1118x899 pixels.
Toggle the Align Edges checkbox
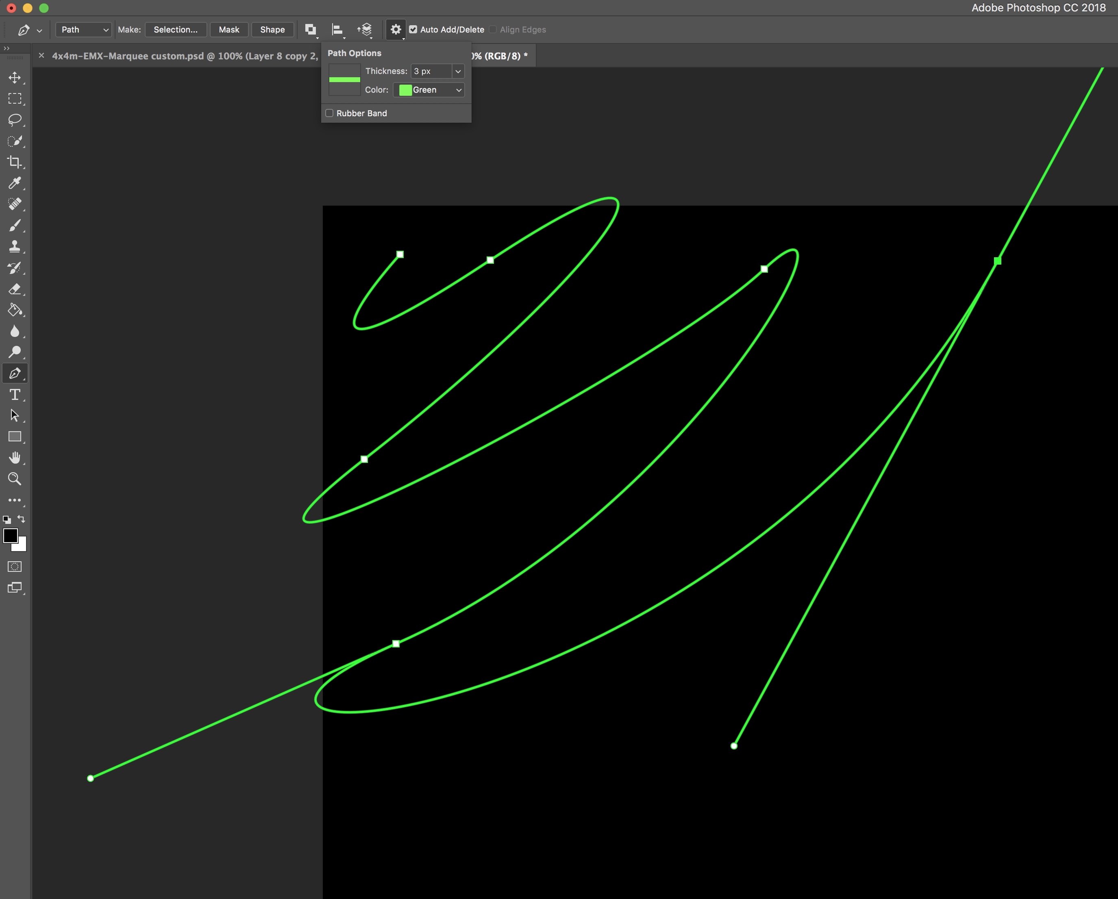493,30
